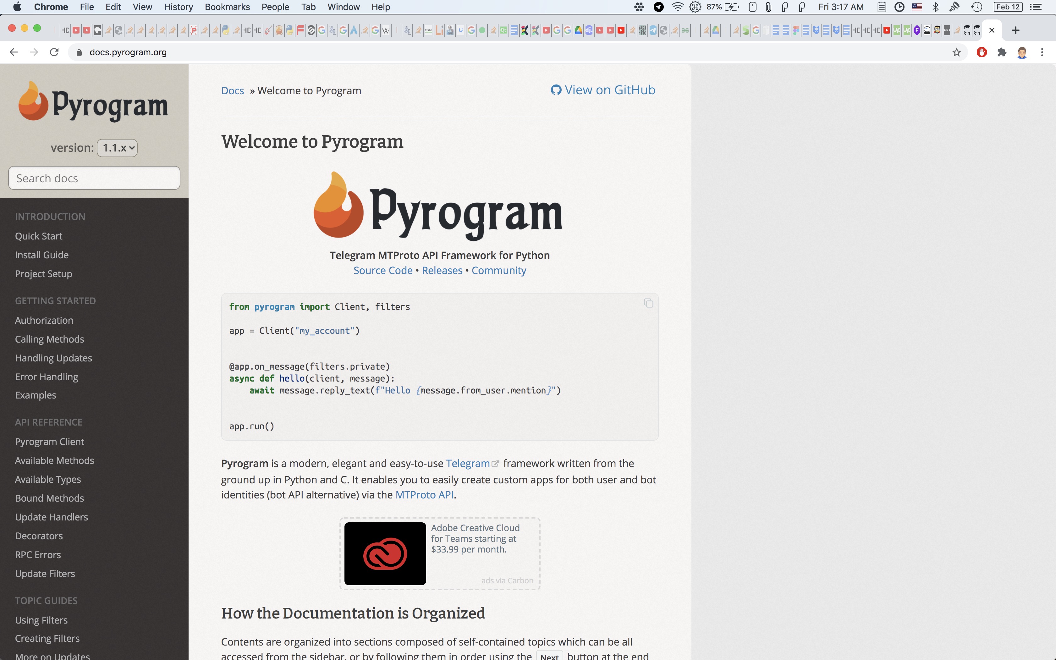Open the Extensions puzzle icon

(1002, 52)
